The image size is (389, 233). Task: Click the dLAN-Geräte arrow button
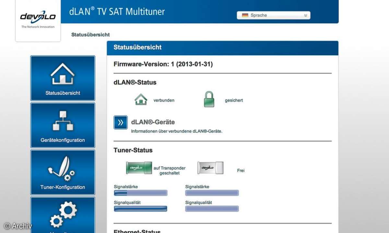click(x=121, y=122)
